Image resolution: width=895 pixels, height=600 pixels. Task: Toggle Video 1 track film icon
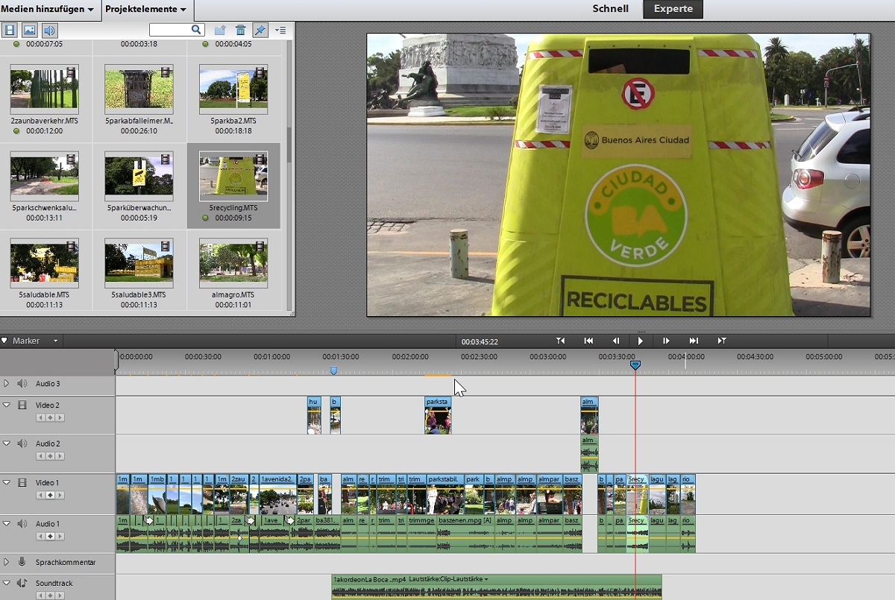click(22, 482)
